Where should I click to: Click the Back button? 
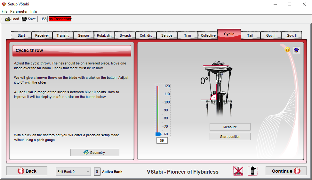[x=27, y=171]
